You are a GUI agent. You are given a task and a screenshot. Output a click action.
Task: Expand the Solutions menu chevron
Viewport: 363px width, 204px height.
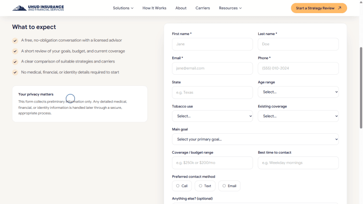132,8
